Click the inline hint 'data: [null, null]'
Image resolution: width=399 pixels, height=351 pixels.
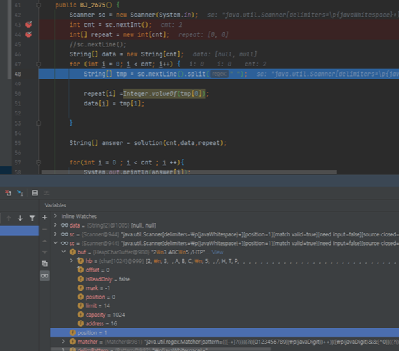(x=225, y=54)
